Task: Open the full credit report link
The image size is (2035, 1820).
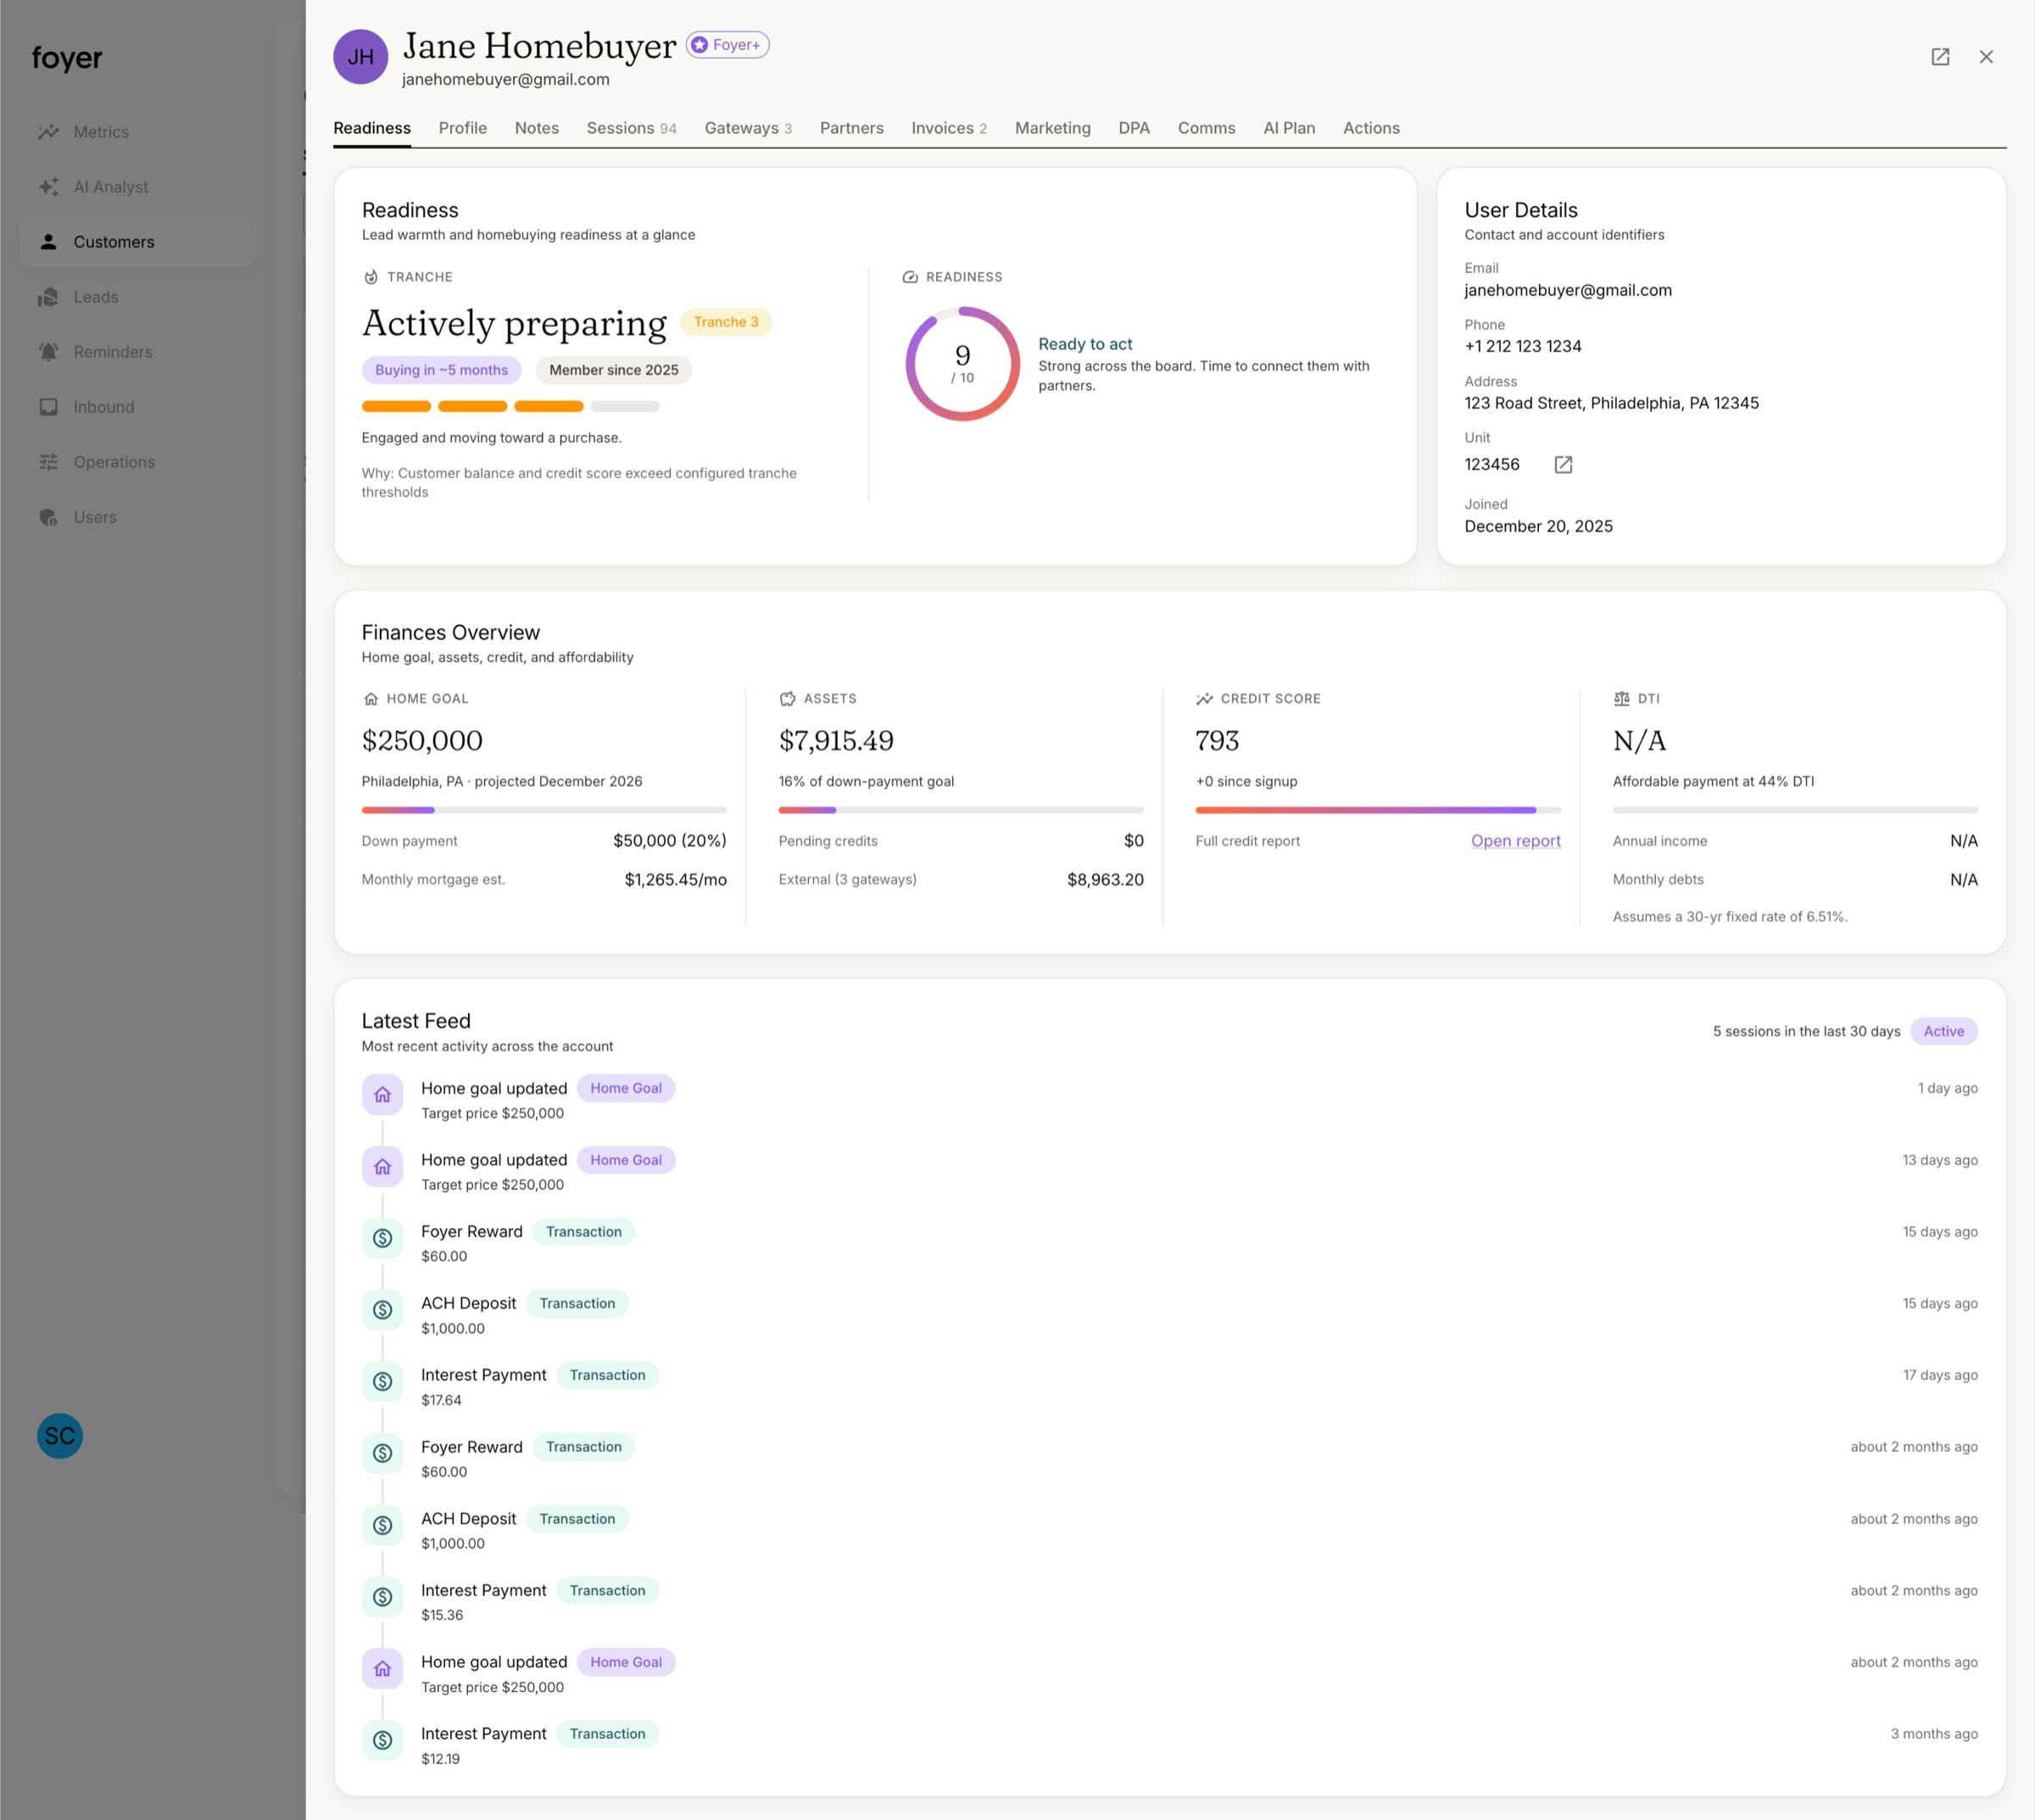Action: (x=1516, y=841)
